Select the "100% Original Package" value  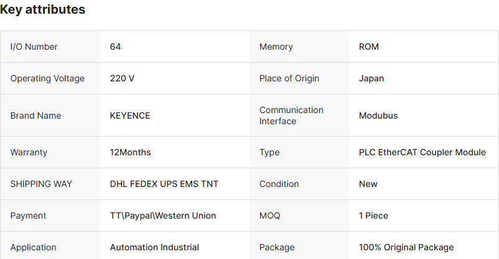point(406,247)
